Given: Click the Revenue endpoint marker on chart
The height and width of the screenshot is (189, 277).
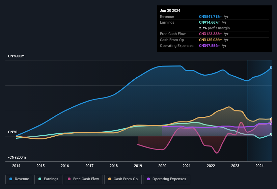Looking at the screenshot, I should tap(271, 68).
